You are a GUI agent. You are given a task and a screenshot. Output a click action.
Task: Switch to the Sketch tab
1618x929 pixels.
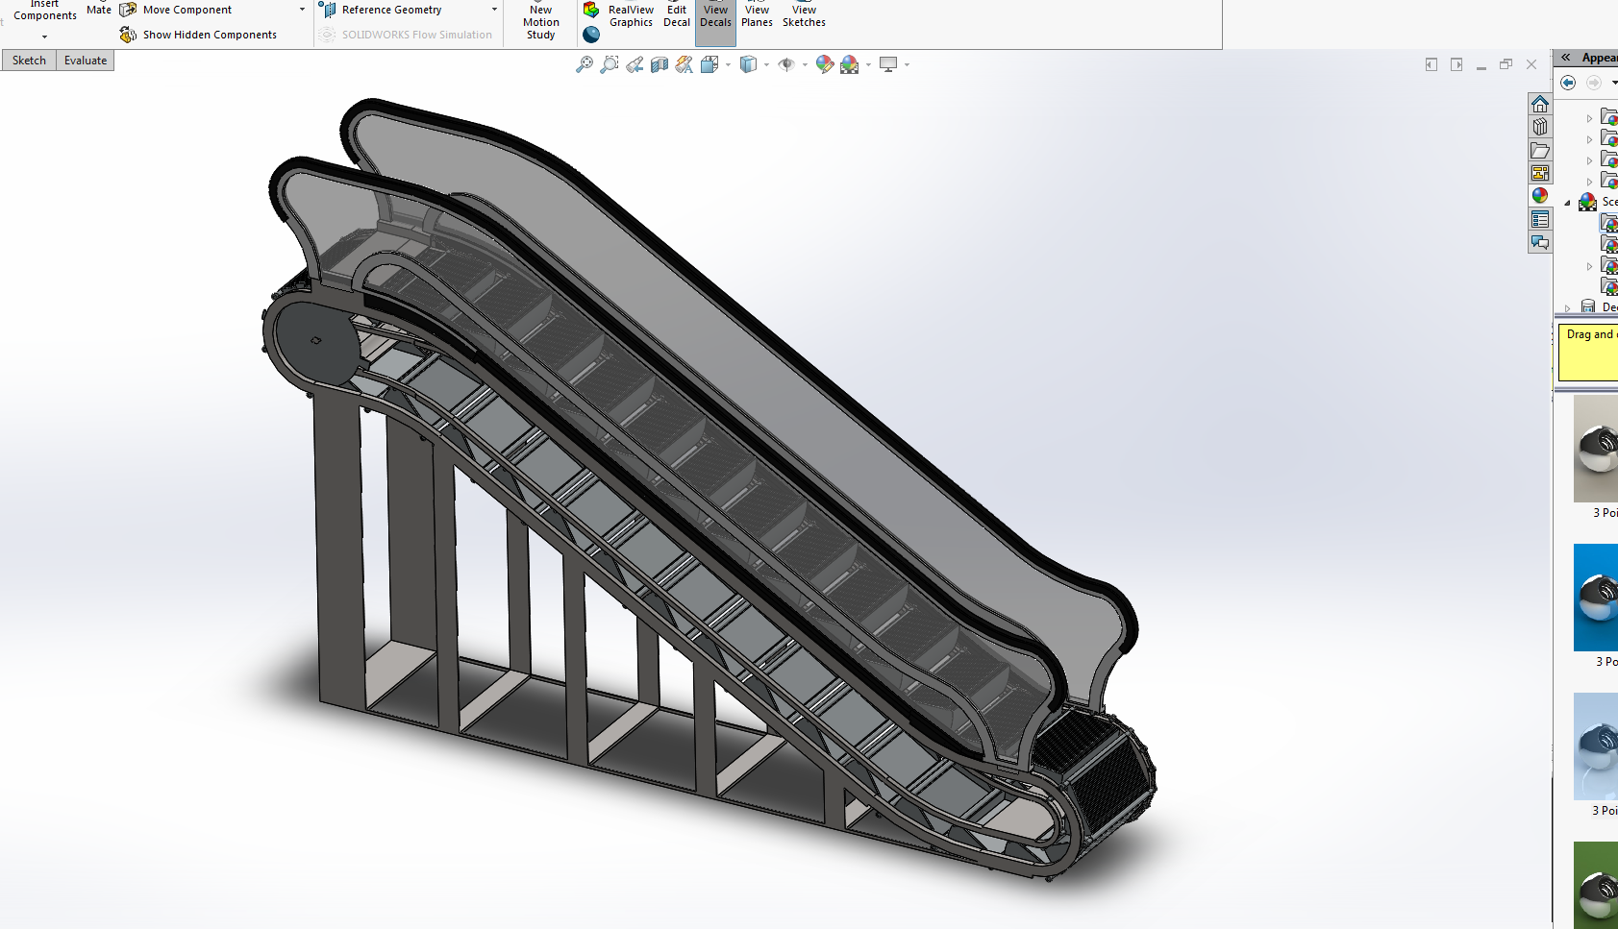(29, 61)
